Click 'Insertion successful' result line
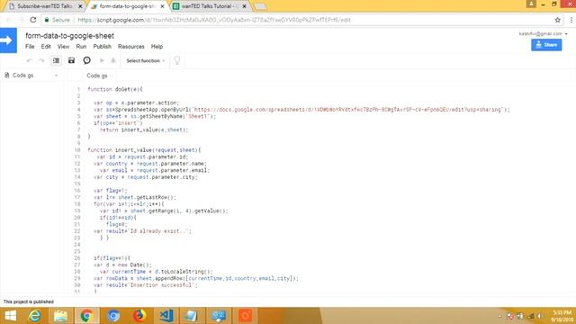The image size is (576, 324). pyautogui.click(x=146, y=285)
